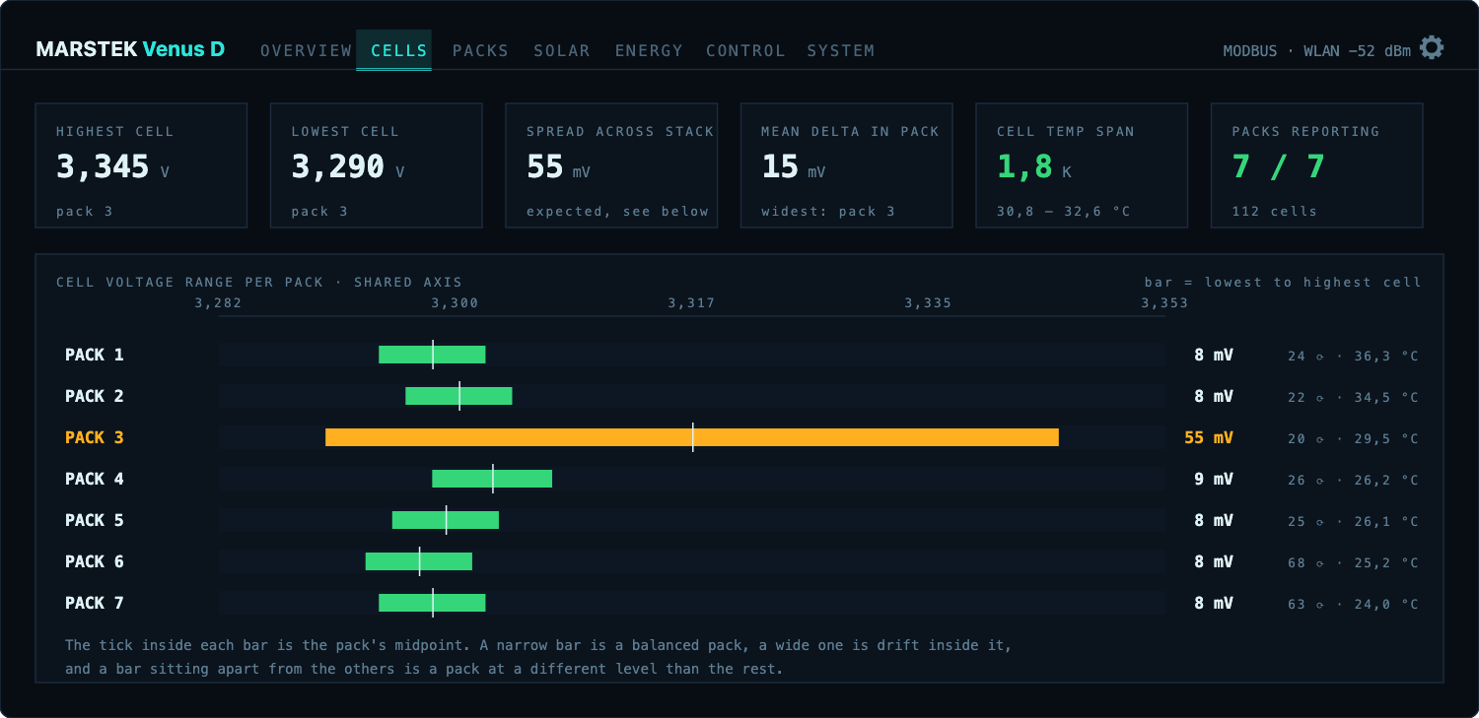Select the Highest Cell card
Screen dimensions: 1479x718
[141, 165]
